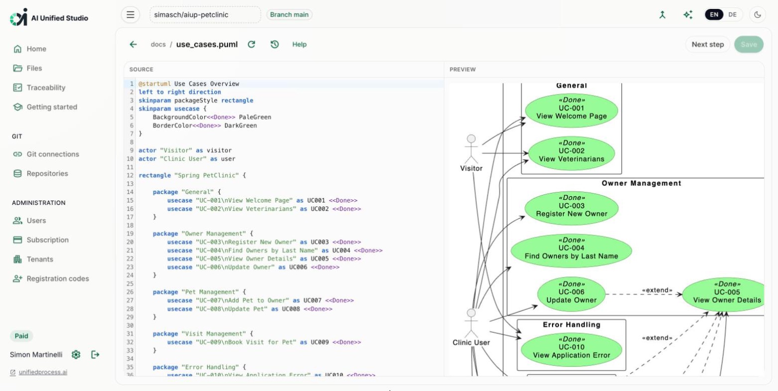Open user settings gear icon
The width and height of the screenshot is (778, 391).
pos(76,355)
